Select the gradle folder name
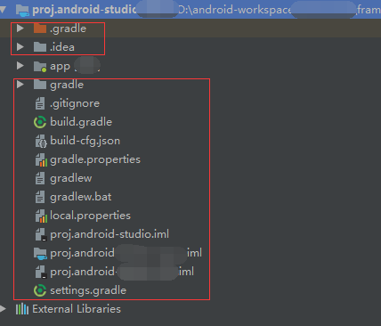Image resolution: width=381 pixels, height=326 pixels. [x=67, y=85]
